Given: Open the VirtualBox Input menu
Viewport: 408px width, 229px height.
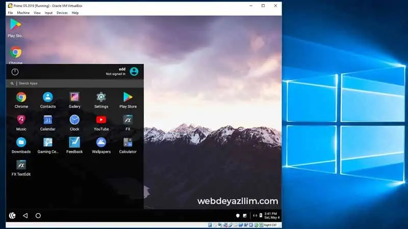Looking at the screenshot, I should (x=48, y=13).
